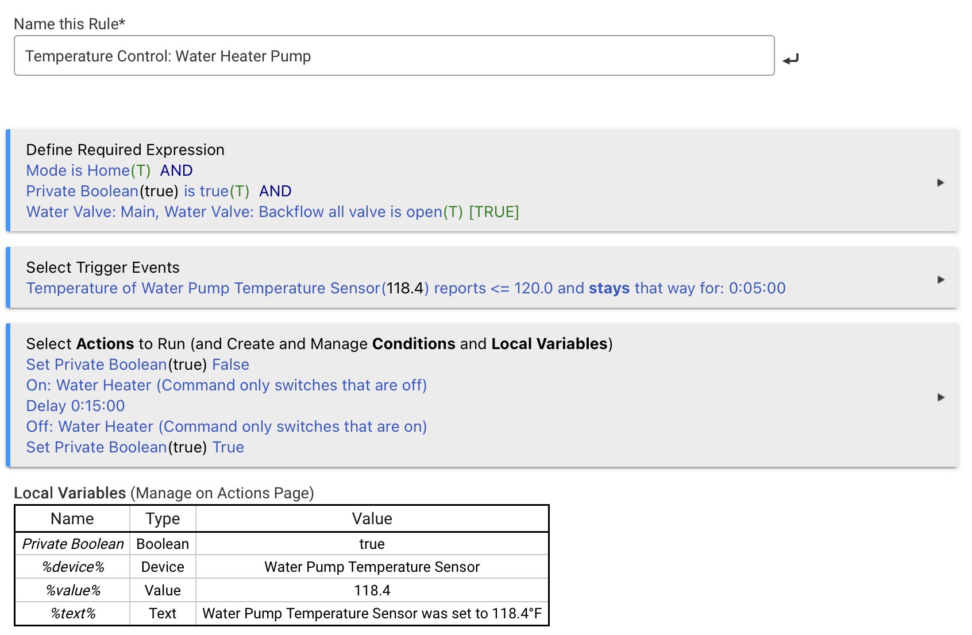Edit the rule name input field
This screenshot has height=635, width=972.
(x=394, y=56)
